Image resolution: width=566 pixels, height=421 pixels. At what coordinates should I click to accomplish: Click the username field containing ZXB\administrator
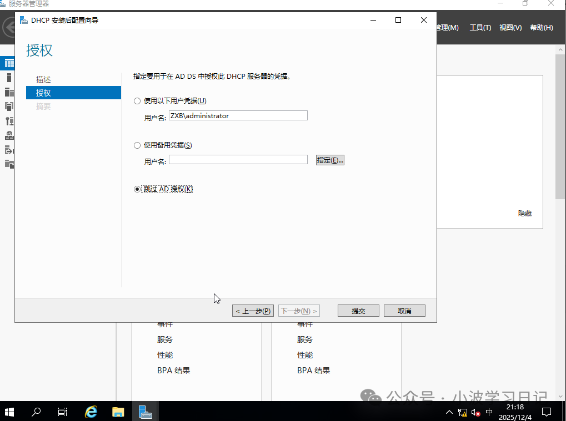pos(238,115)
